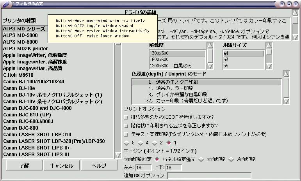Viewport: 301px width, 181px height.
Task: Select 600x600 resolution
Action: [x=177, y=60]
